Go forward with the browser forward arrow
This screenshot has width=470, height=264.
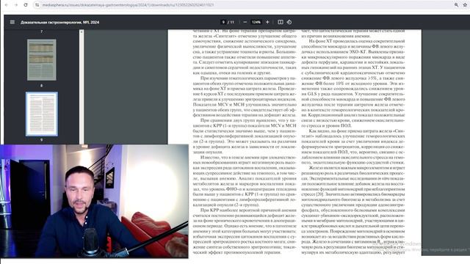point(16,5)
